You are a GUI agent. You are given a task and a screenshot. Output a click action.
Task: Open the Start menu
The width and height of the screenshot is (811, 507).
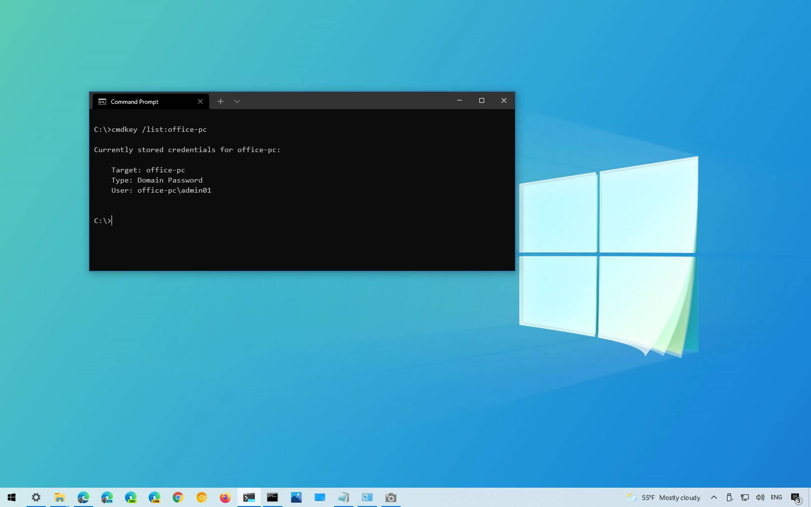(12, 497)
